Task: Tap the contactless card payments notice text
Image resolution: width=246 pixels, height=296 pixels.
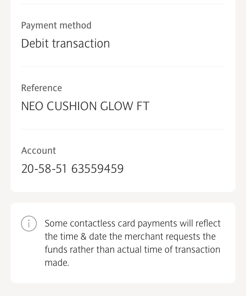Action: 133,243
